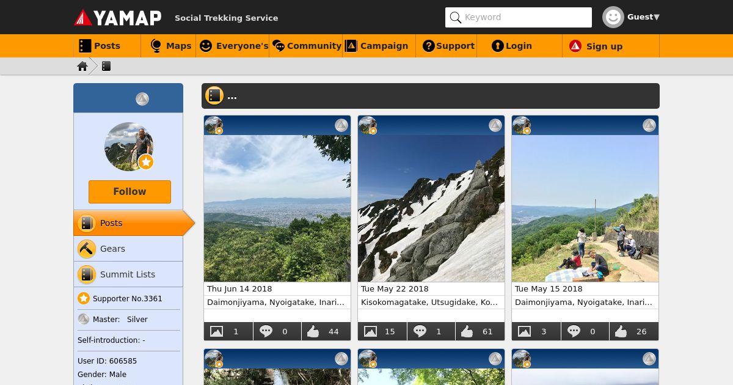Click comment icon on May 22 post

click(420, 331)
